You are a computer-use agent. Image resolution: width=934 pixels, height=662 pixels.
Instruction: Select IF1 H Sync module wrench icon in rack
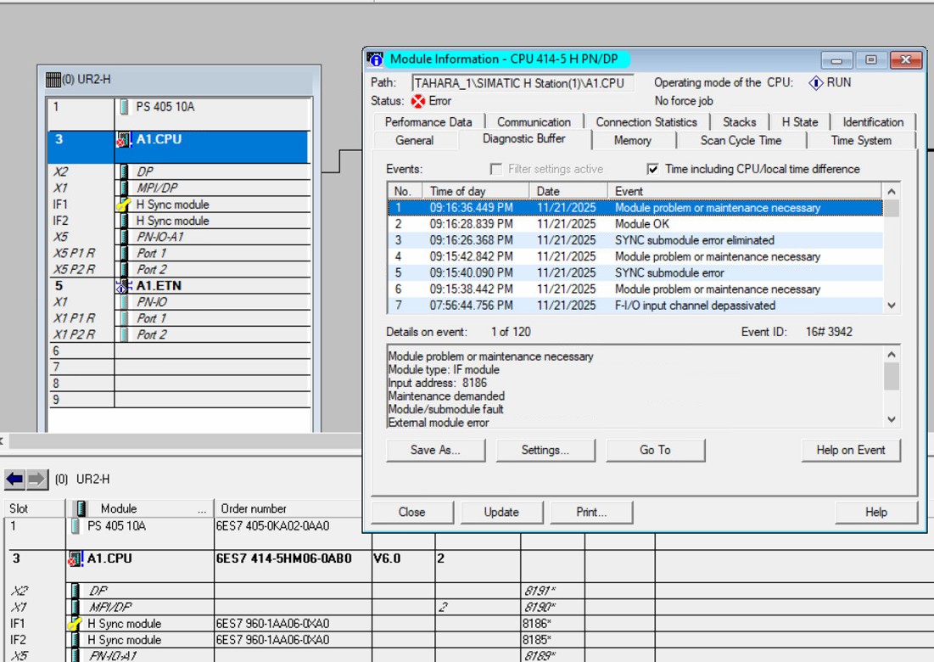click(x=123, y=205)
